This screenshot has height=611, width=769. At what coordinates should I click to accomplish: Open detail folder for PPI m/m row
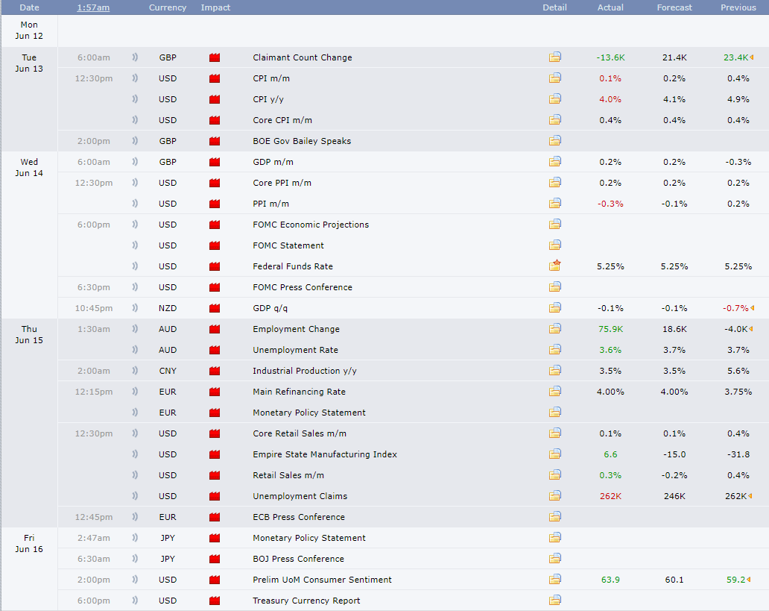click(554, 204)
